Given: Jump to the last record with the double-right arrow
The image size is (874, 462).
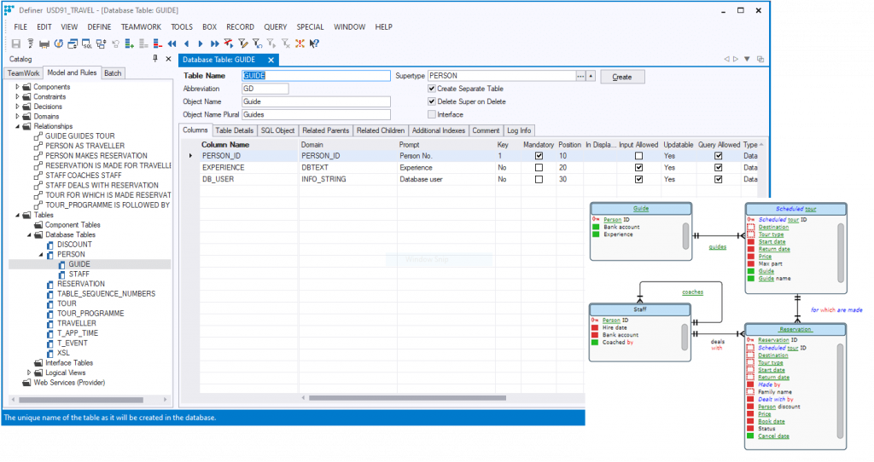Looking at the screenshot, I should click(x=214, y=43).
